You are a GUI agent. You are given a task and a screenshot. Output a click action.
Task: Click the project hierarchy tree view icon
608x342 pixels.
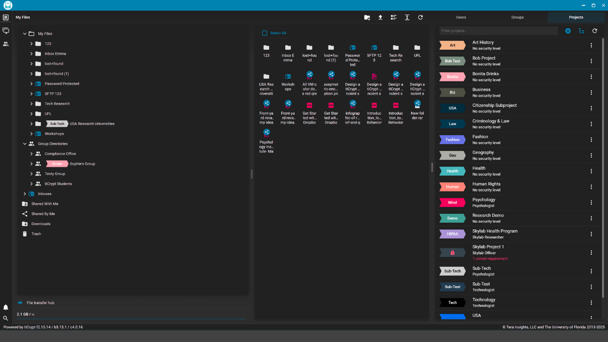(581, 31)
